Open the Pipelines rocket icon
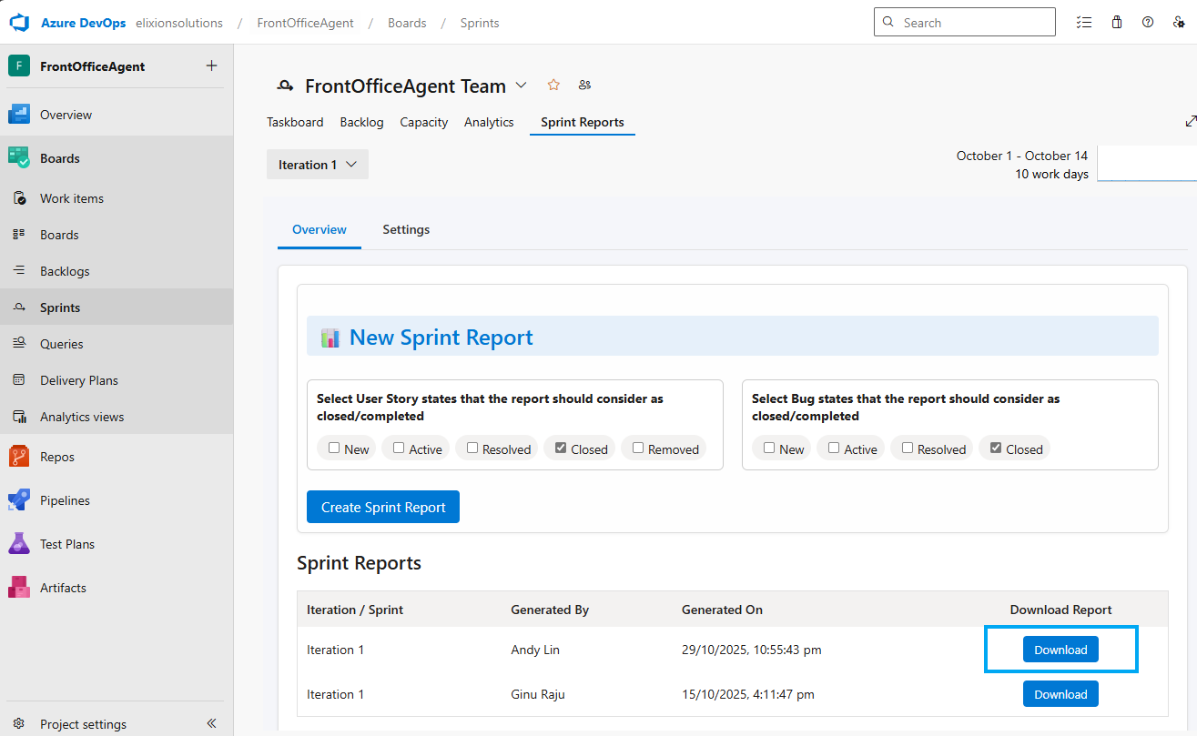This screenshot has height=736, width=1197. [x=19, y=500]
